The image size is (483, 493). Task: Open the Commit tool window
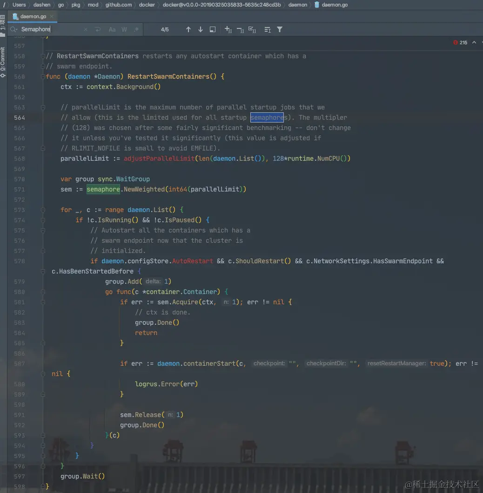(3, 62)
